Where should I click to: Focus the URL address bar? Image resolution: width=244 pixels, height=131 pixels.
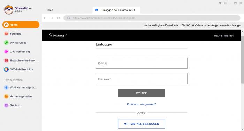[x=152, y=18]
